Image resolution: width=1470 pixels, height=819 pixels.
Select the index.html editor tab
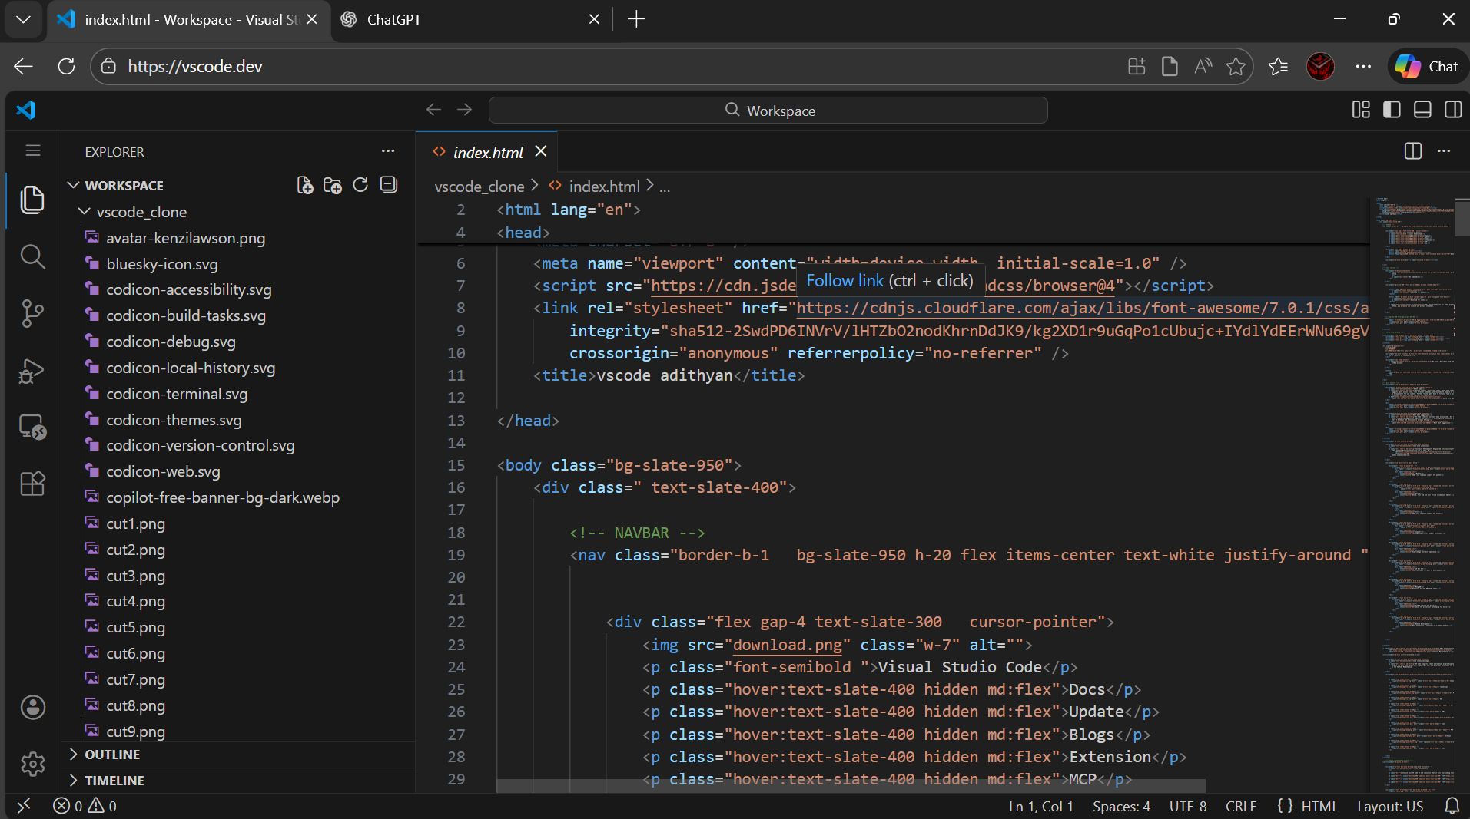click(487, 152)
